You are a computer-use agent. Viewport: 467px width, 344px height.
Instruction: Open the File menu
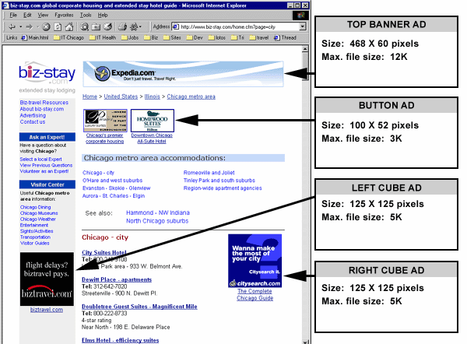(x=13, y=15)
